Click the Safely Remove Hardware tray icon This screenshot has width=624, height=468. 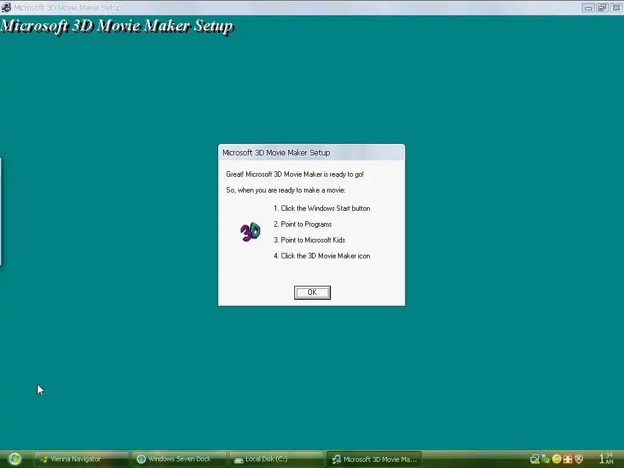(545, 459)
